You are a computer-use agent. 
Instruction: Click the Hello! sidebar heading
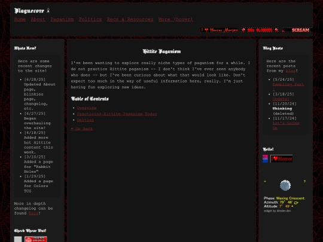tap(268, 149)
